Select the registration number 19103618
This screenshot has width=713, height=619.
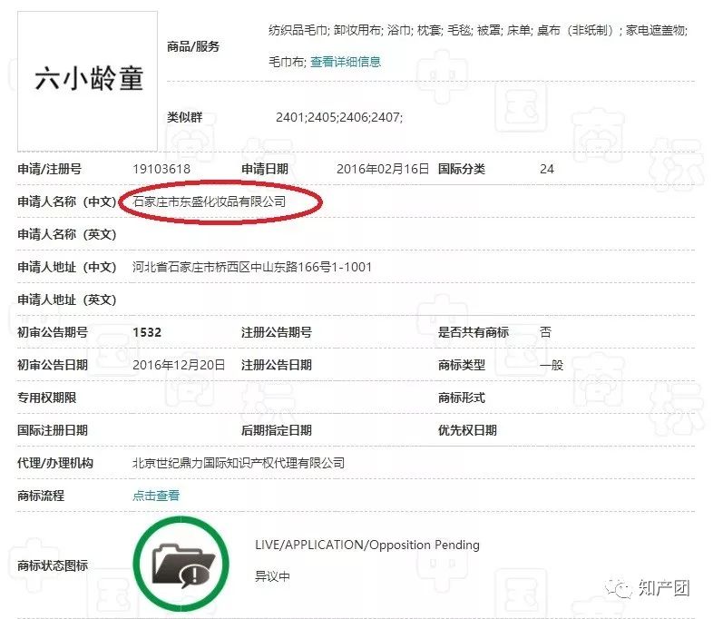click(x=161, y=169)
